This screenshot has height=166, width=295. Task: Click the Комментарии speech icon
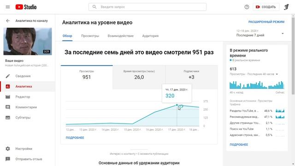click(x=8, y=107)
